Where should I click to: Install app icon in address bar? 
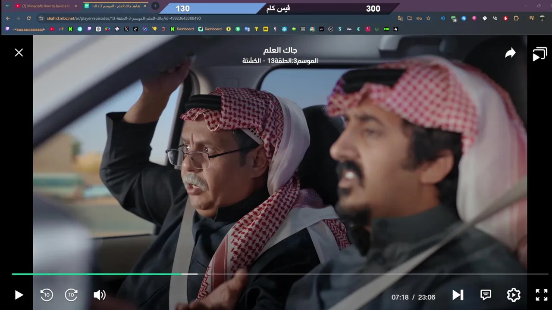pos(410,18)
